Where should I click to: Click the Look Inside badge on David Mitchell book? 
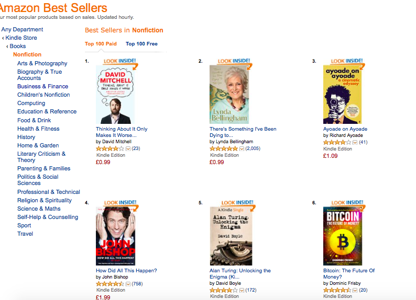(x=120, y=61)
